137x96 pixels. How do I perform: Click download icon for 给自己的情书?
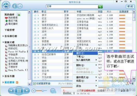pos(35,55)
